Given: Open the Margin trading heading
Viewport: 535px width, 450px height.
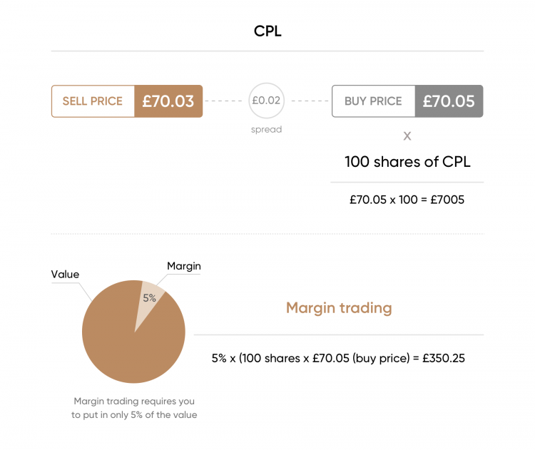Looking at the screenshot, I should pos(339,308).
